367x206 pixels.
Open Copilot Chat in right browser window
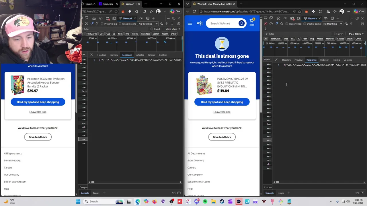pyautogui.click(x=359, y=11)
